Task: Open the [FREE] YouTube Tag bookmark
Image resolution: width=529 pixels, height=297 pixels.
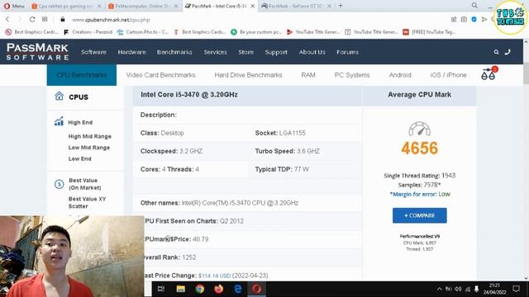Action: coord(429,32)
